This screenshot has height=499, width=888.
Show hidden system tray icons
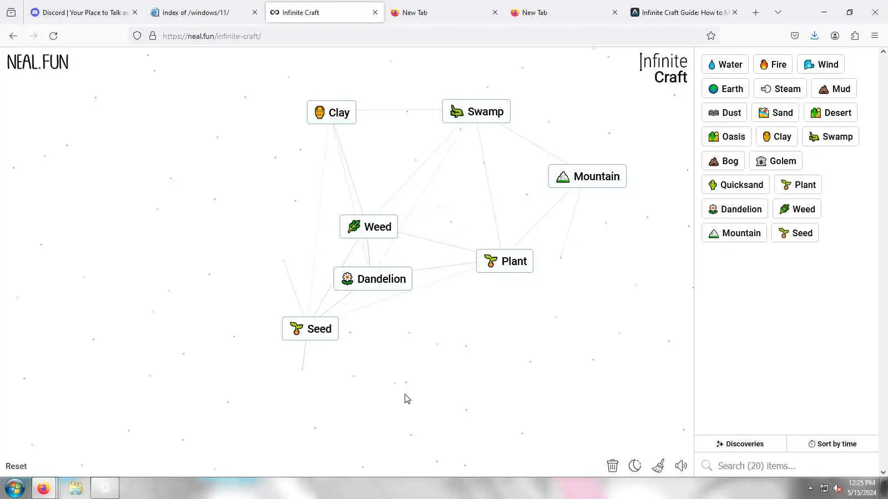click(810, 488)
